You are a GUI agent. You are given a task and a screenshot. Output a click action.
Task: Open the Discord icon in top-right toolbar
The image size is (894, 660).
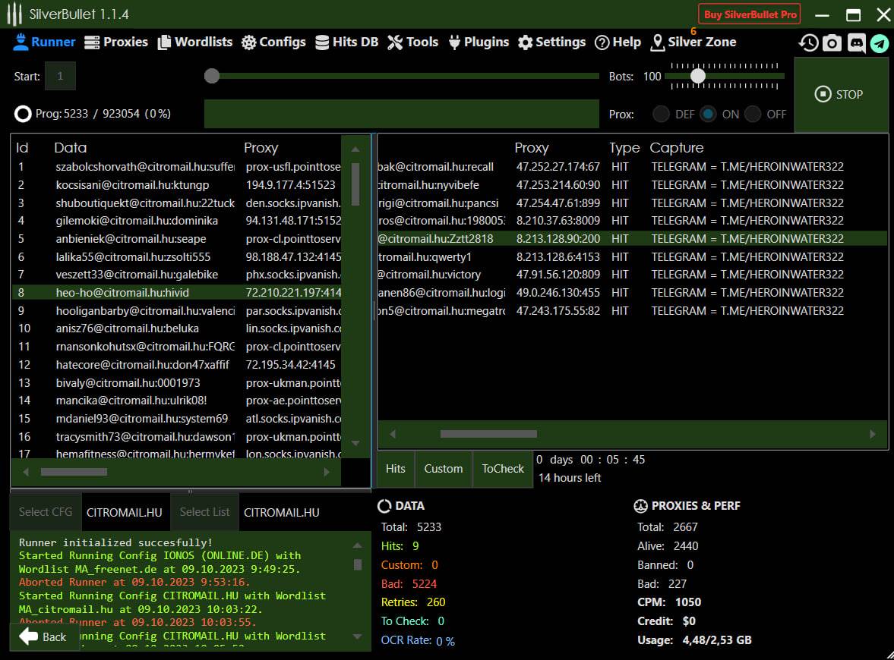(856, 42)
